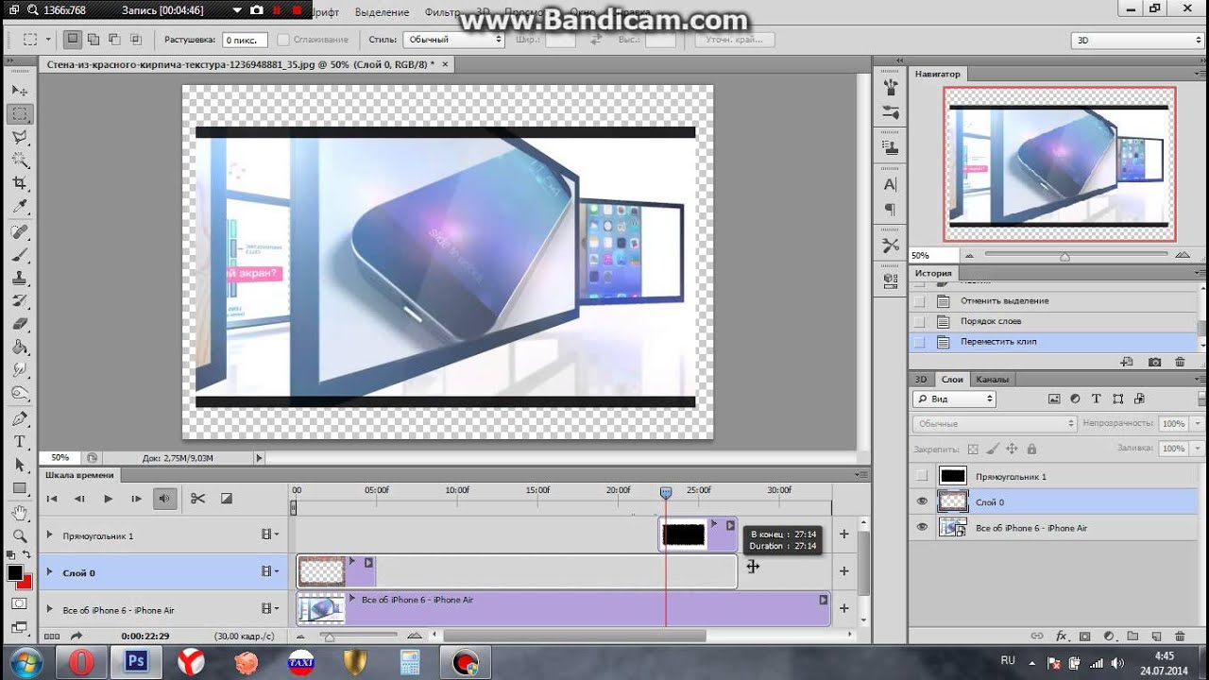Viewport: 1209px width, 680px height.
Task: Select the Rectangular Marquee tool
Action: coord(20,114)
